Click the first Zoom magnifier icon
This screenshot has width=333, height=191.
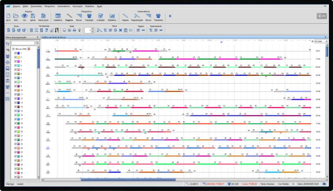[9, 30]
